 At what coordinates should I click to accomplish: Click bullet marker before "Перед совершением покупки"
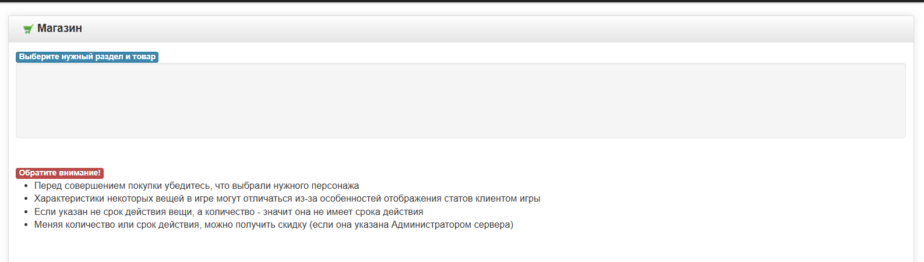click(26, 186)
